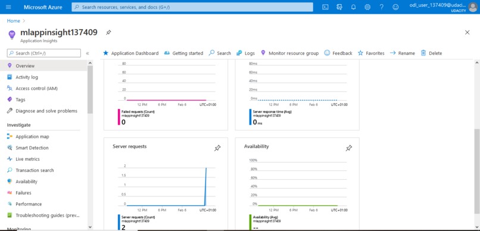
Task: Click Monitor resource group
Action: [289, 53]
